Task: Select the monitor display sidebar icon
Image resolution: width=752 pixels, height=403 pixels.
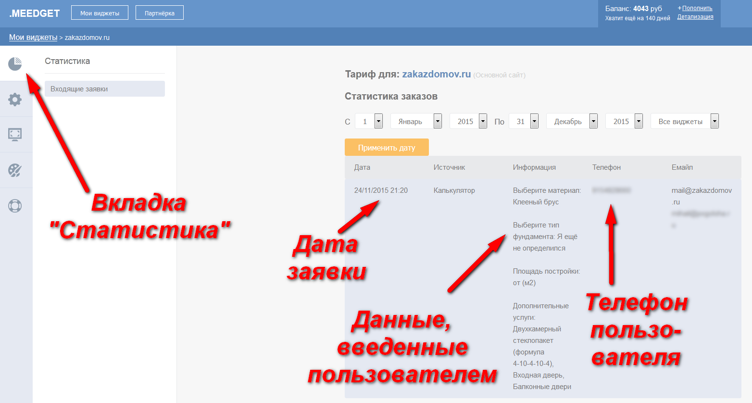Action: (15, 135)
